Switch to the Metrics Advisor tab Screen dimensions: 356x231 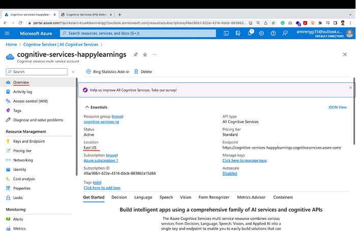251,197
